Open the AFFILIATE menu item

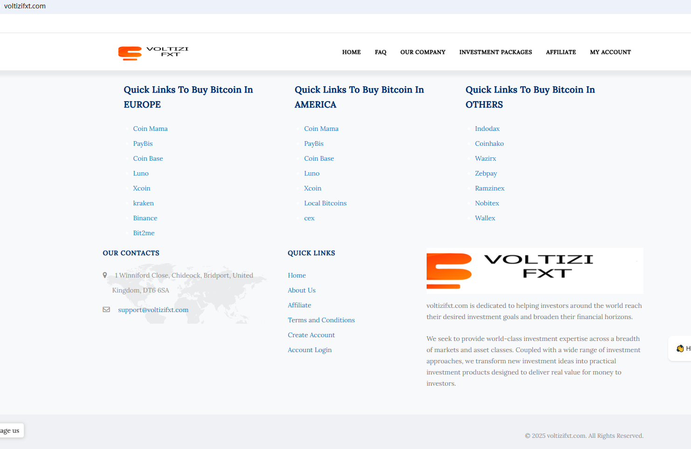561,52
